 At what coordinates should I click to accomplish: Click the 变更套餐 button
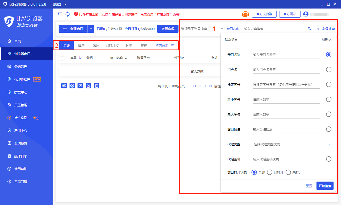pyautogui.click(x=168, y=29)
